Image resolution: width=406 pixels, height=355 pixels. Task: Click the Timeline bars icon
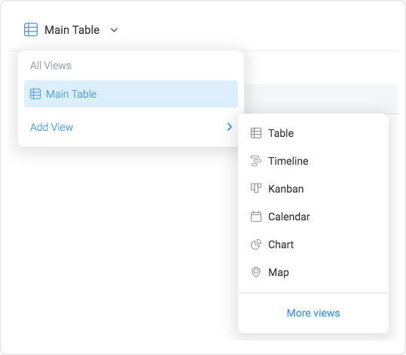click(x=256, y=161)
